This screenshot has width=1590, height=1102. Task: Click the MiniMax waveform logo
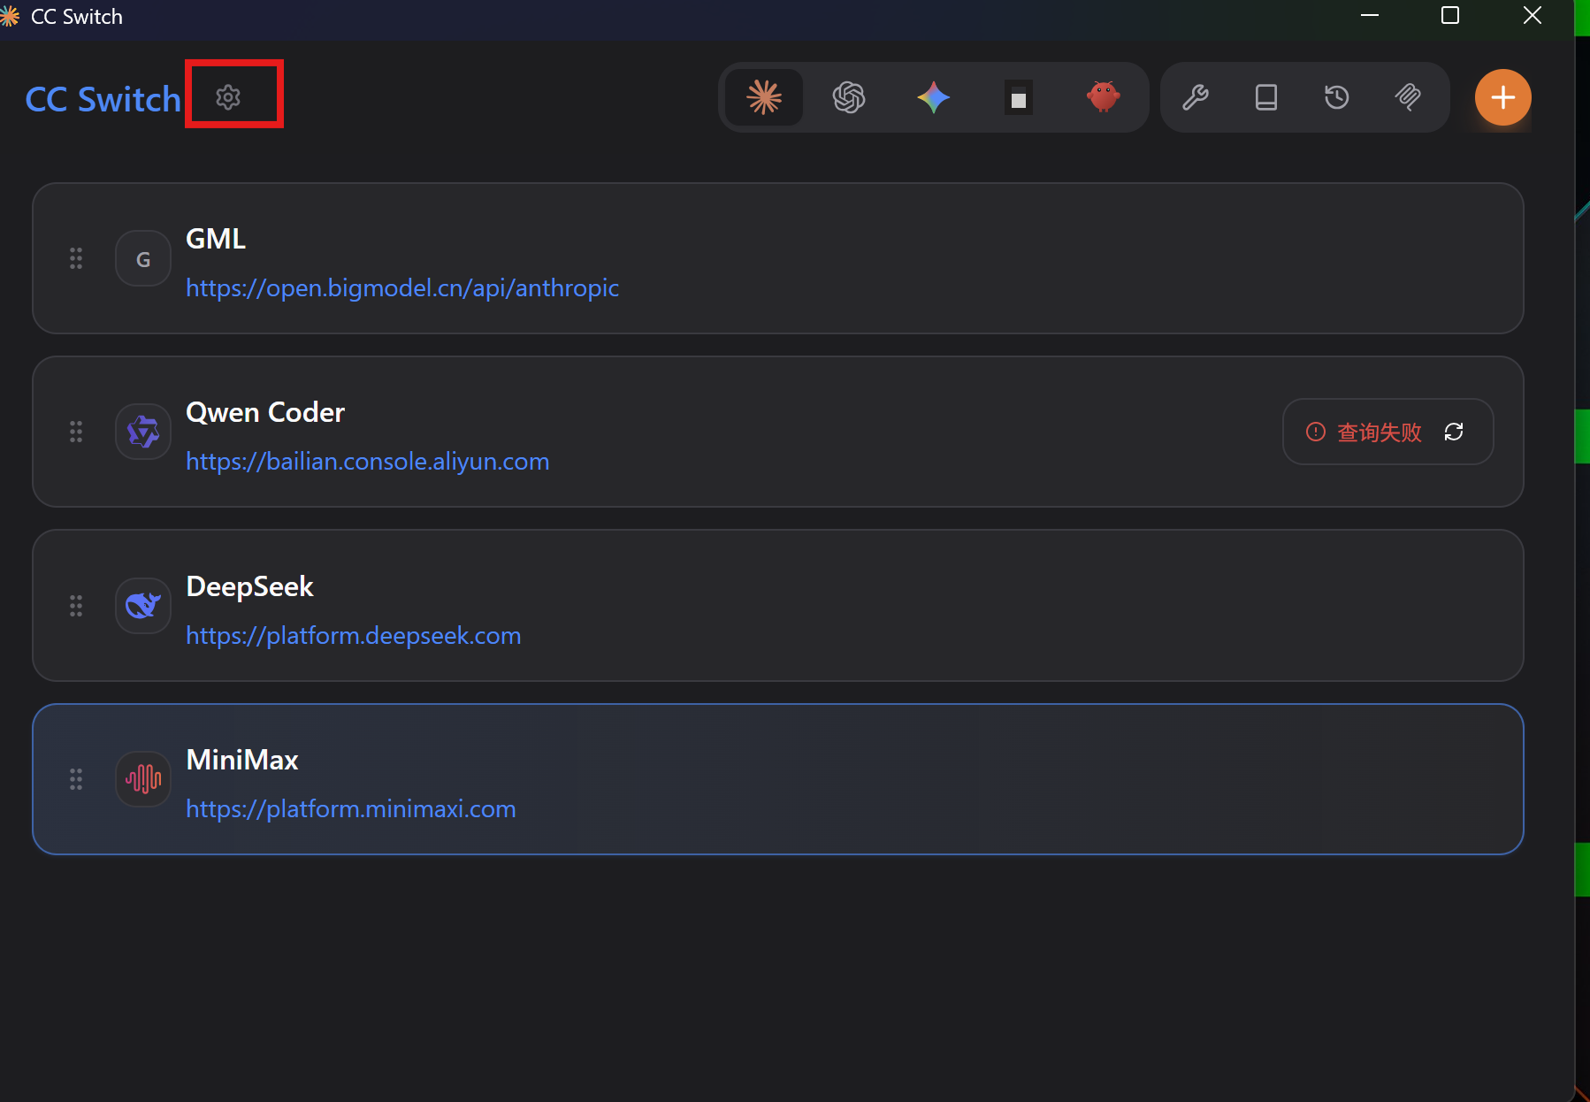pos(143,779)
